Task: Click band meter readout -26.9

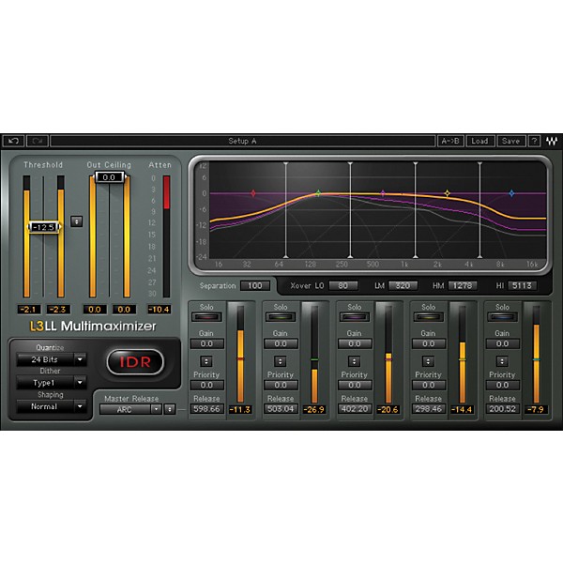Action: click(x=313, y=409)
